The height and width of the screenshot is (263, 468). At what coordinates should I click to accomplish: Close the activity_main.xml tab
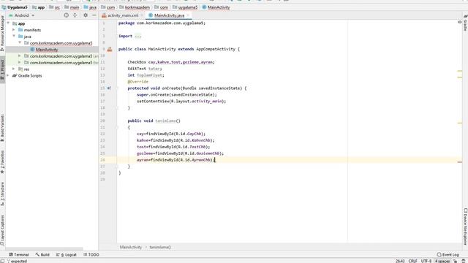[142, 15]
